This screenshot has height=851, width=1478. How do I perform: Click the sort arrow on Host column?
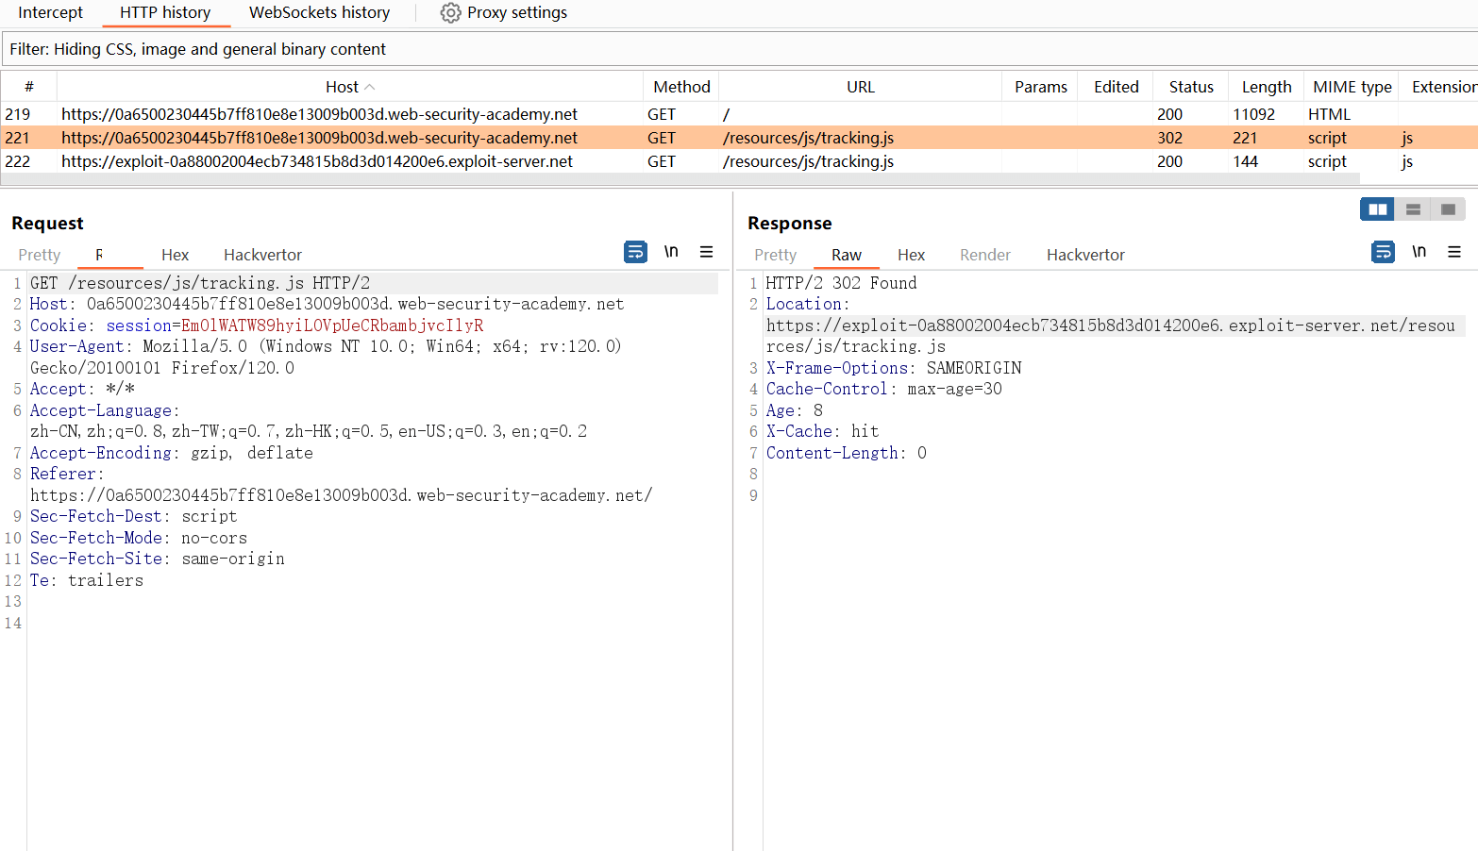tap(370, 87)
